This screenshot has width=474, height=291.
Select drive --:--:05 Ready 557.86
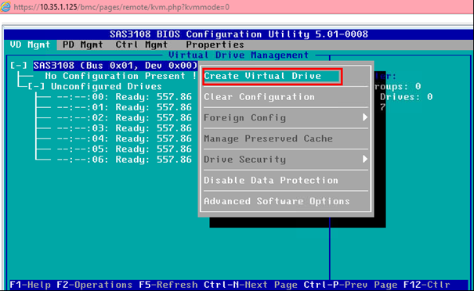pos(124,149)
